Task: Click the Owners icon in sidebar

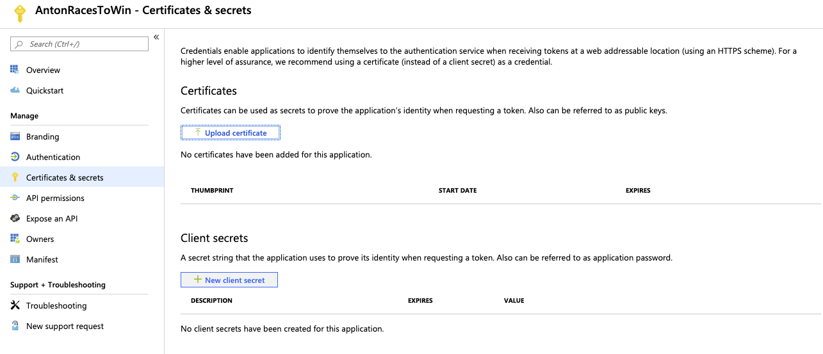Action: tap(15, 239)
